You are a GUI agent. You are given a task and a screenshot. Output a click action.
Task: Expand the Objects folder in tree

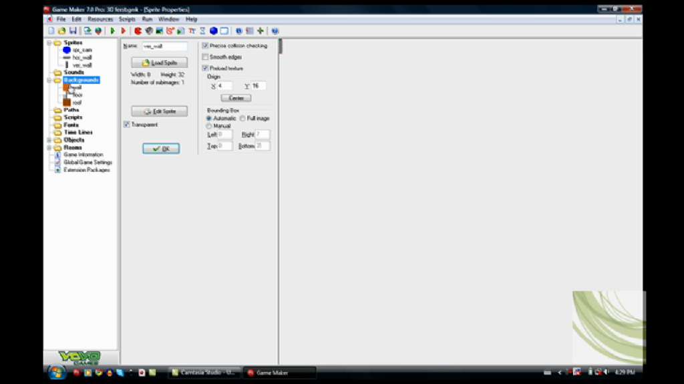pyautogui.click(x=49, y=140)
